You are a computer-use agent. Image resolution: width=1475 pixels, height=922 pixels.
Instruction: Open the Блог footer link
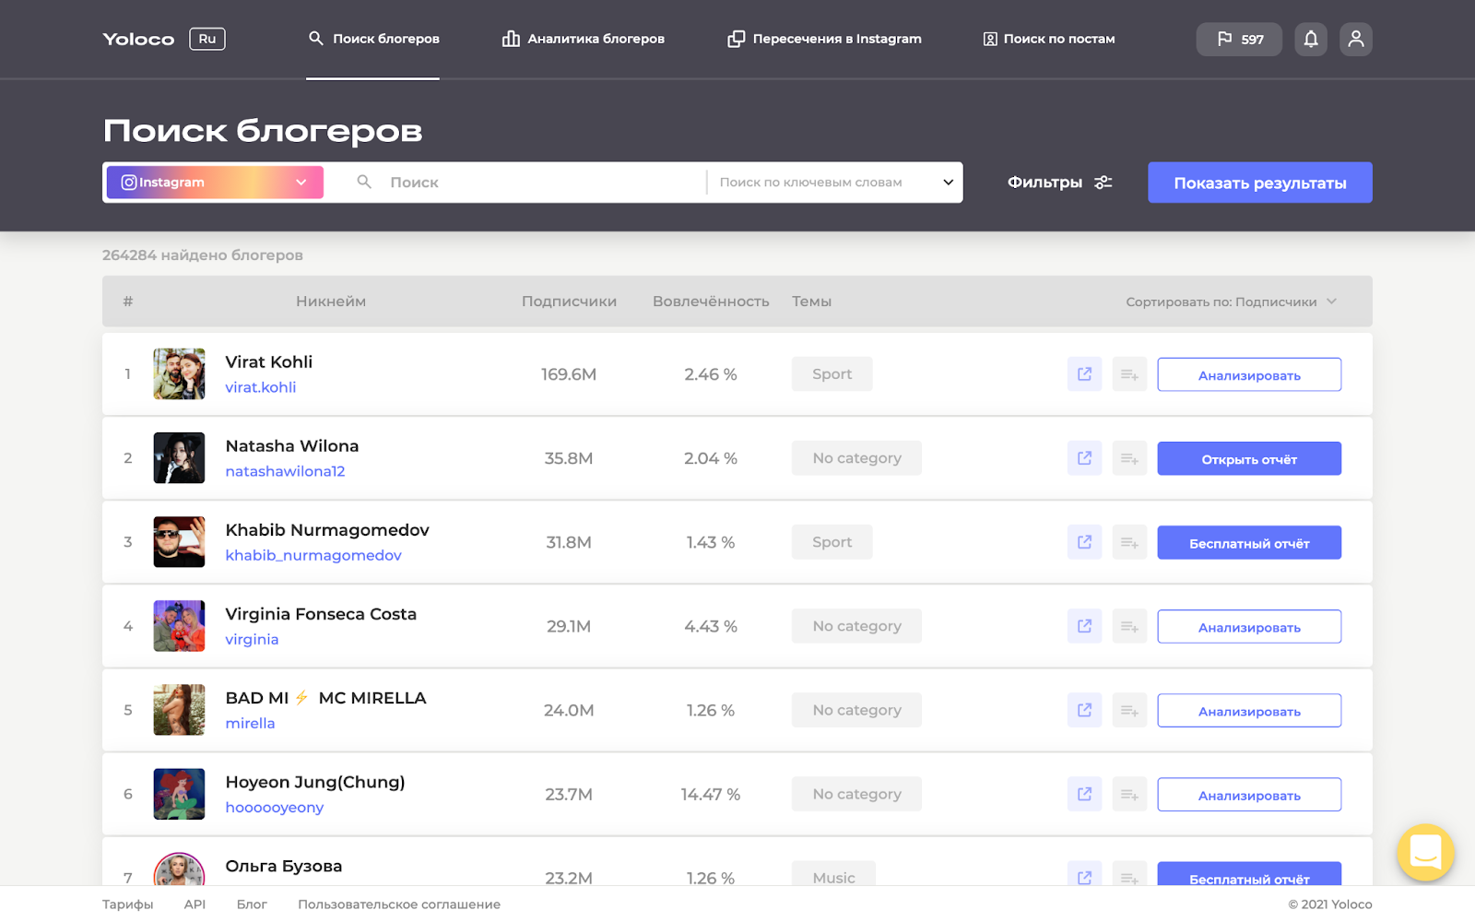pyautogui.click(x=252, y=904)
